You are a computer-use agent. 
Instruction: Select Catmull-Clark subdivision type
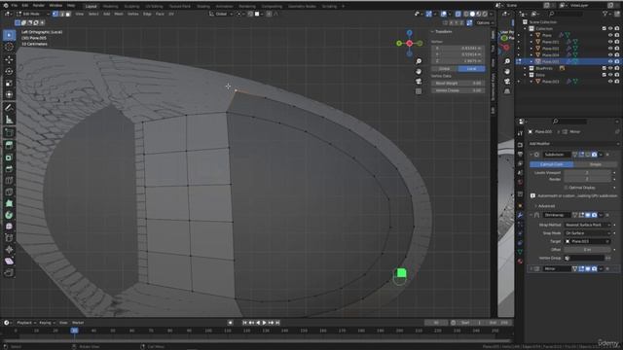tap(552, 164)
